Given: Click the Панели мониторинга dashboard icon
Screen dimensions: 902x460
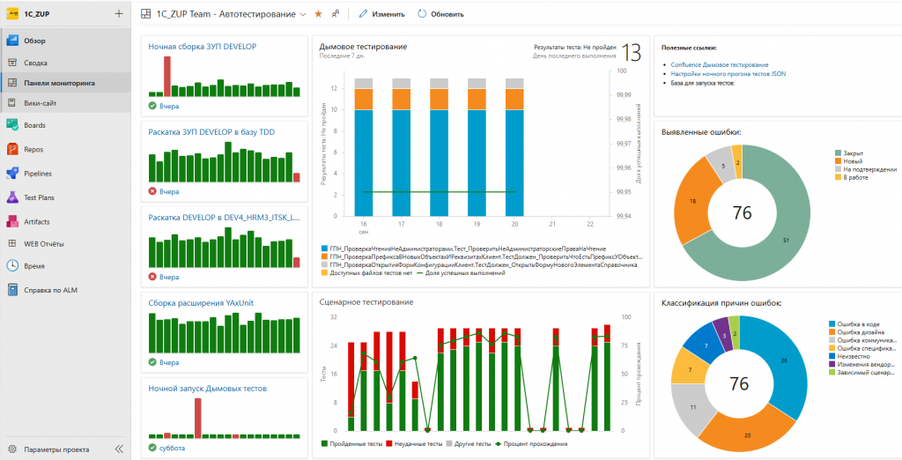Looking at the screenshot, I should pyautogui.click(x=12, y=83).
